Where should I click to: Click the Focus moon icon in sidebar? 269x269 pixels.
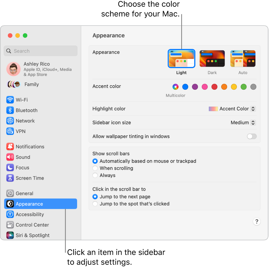tap(10, 167)
